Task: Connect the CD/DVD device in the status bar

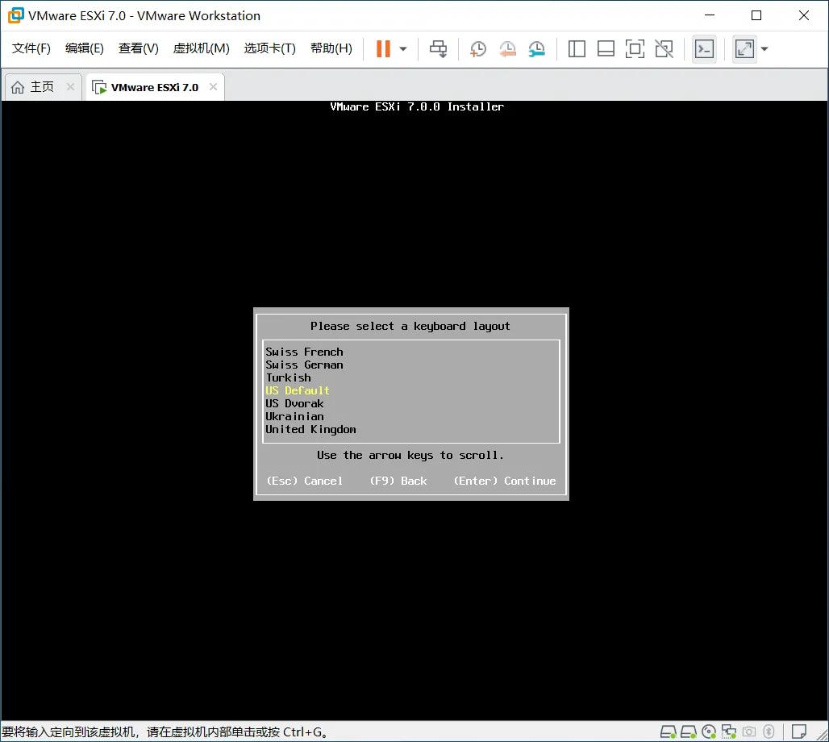Action: pyautogui.click(x=708, y=732)
